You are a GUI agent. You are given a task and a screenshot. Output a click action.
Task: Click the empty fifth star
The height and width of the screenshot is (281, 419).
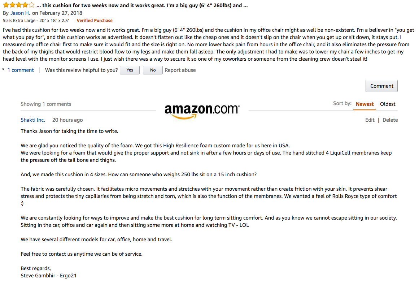click(32, 5)
